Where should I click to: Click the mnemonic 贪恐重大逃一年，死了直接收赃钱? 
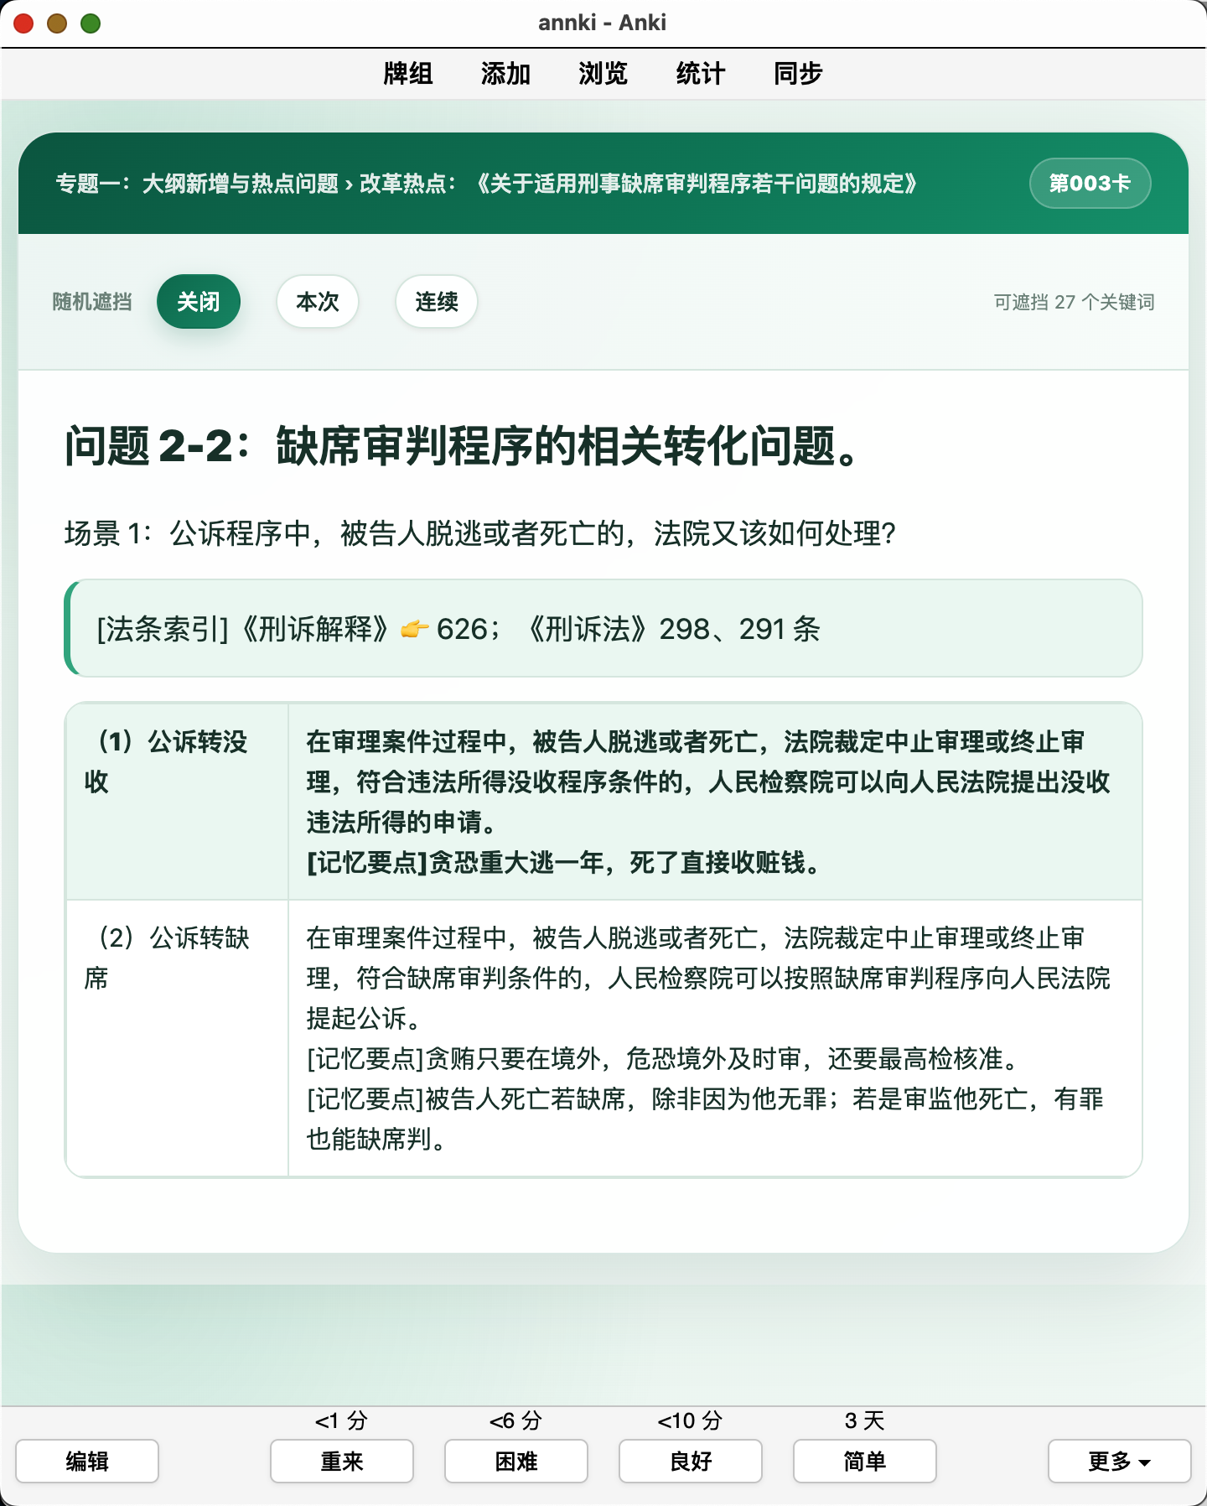(x=563, y=862)
